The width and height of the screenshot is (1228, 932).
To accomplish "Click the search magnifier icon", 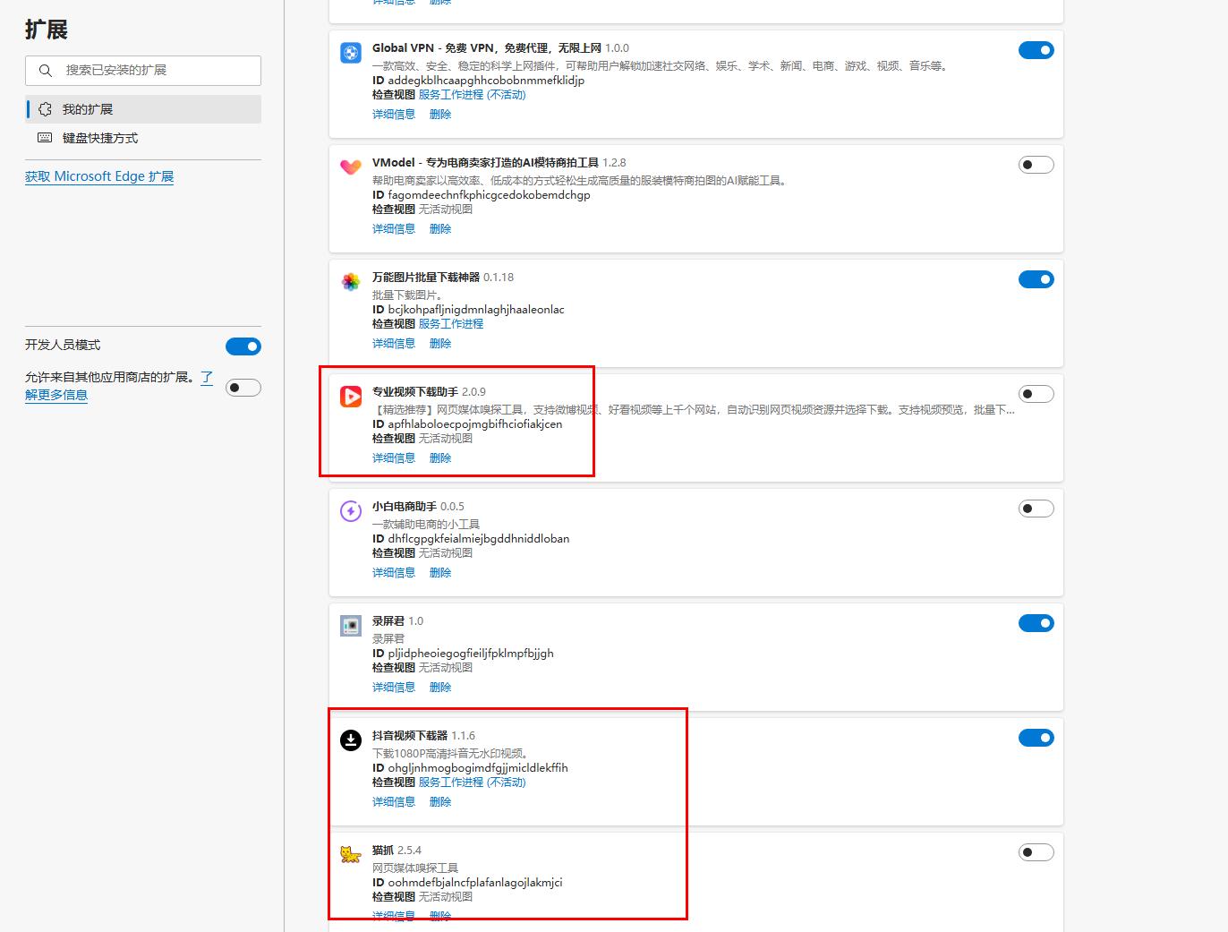I will (x=46, y=70).
